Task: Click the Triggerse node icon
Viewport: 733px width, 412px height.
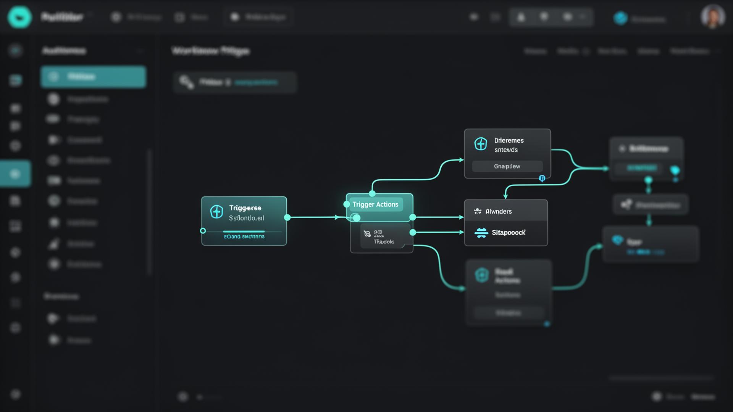Action: coord(216,212)
